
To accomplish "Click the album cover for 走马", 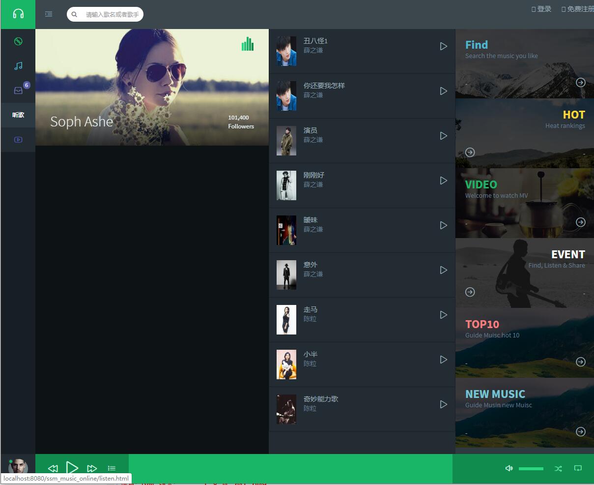I will 286,320.
